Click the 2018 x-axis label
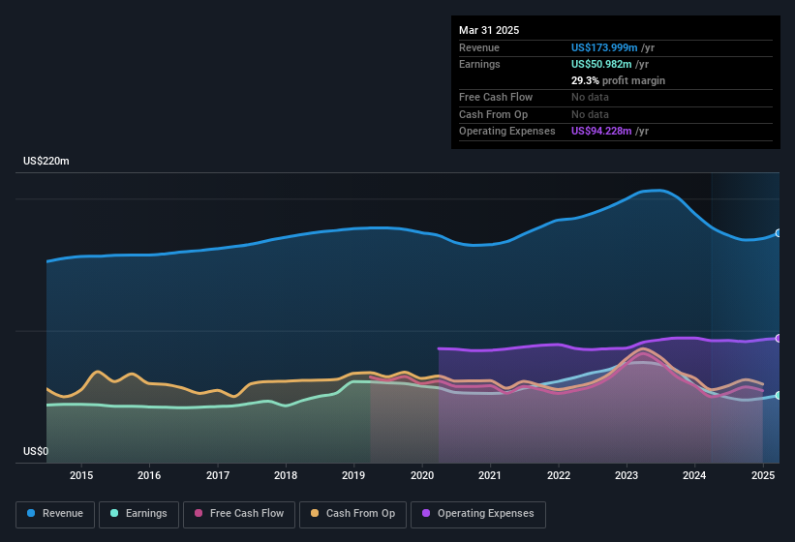This screenshot has height=542, width=795. (x=286, y=475)
